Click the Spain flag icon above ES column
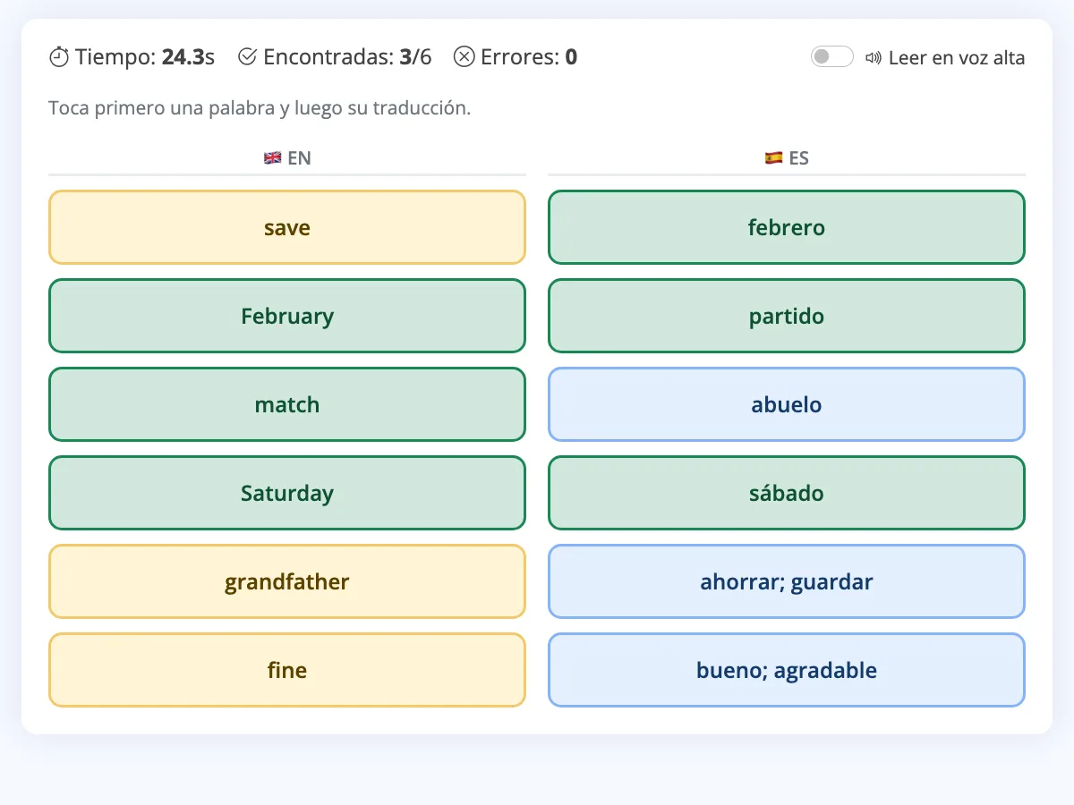1074x805 pixels. coord(773,158)
